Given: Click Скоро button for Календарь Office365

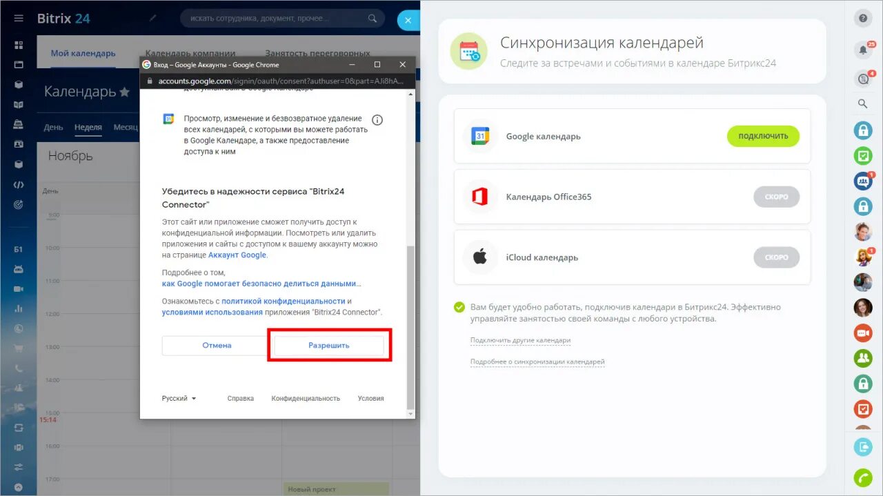Looking at the screenshot, I should [x=776, y=197].
